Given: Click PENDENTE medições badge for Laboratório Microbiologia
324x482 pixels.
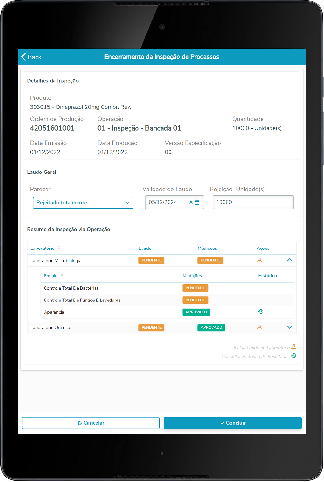Looking at the screenshot, I should [x=210, y=260].
